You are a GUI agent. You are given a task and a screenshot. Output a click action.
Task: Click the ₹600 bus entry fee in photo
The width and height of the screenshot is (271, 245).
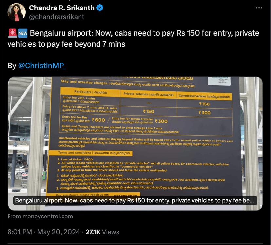98,120
